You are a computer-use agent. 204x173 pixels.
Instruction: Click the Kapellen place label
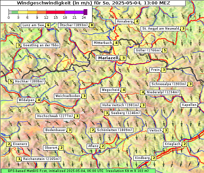point(189,105)
